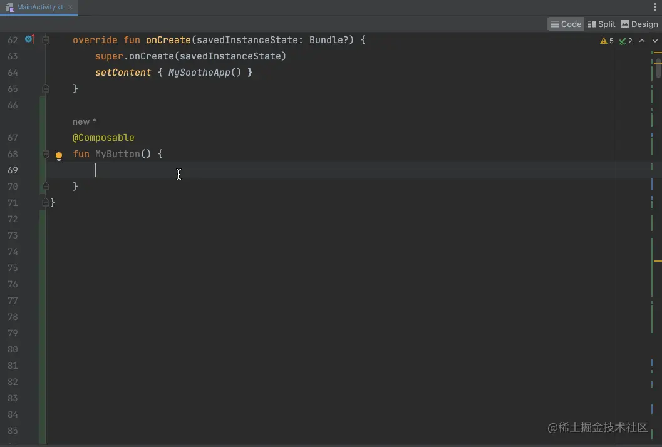Screen dimensions: 662x447
Task: Close the MainActivity.kt tab
Action: pos(70,7)
